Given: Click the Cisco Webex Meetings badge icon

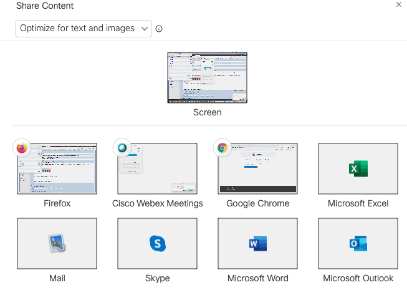Looking at the screenshot, I should tap(122, 148).
